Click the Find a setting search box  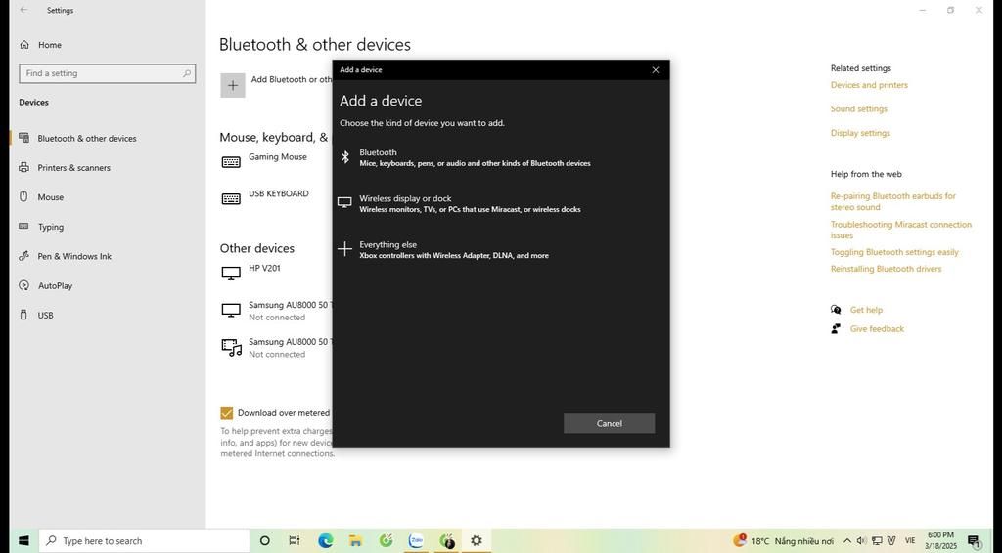[106, 73]
